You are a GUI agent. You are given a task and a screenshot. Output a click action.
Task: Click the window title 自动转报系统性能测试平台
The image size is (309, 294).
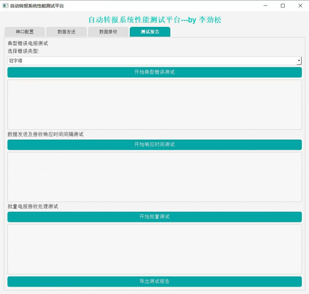click(x=35, y=6)
